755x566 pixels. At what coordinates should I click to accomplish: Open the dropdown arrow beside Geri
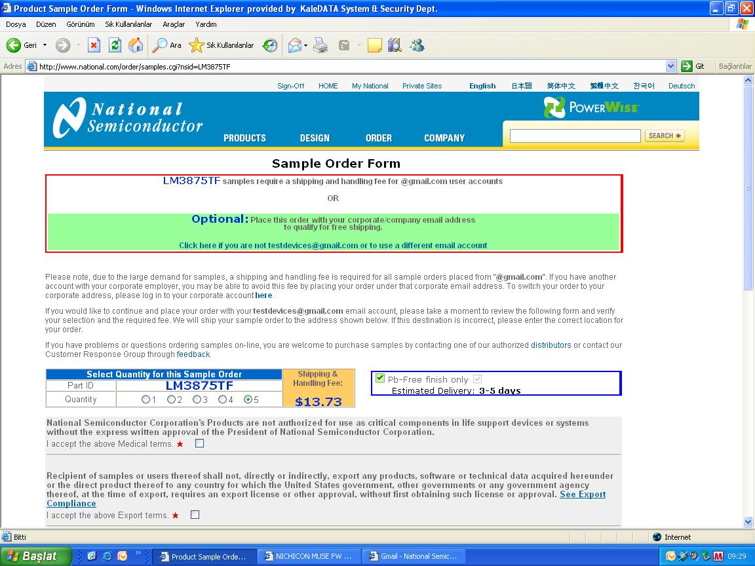tap(45, 45)
